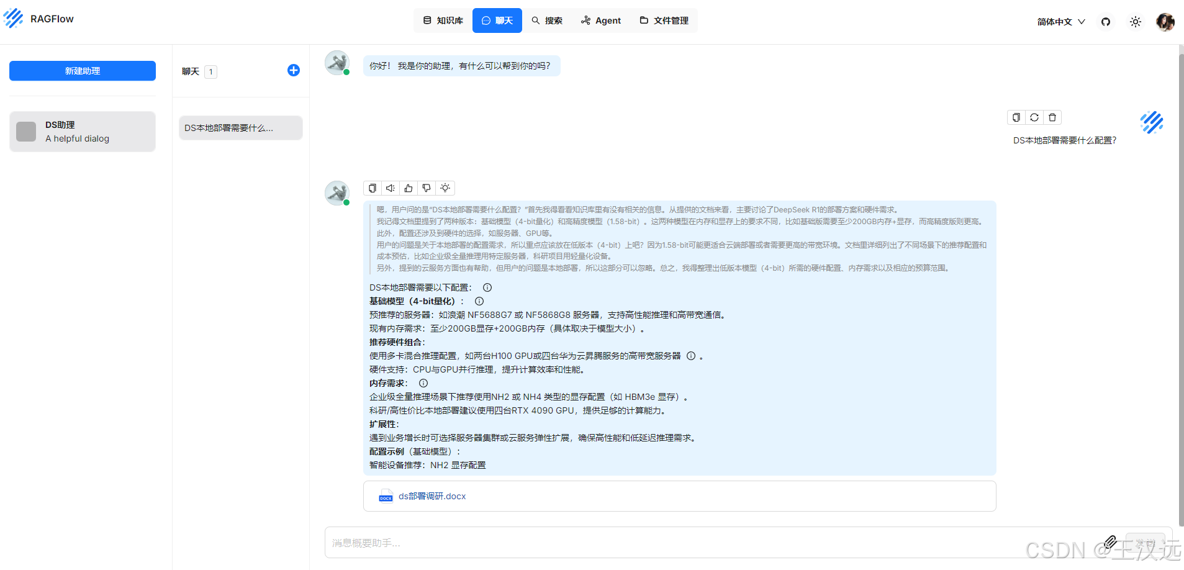Open reference info icon after 高带宽服务器
The image size is (1184, 570).
pos(691,356)
